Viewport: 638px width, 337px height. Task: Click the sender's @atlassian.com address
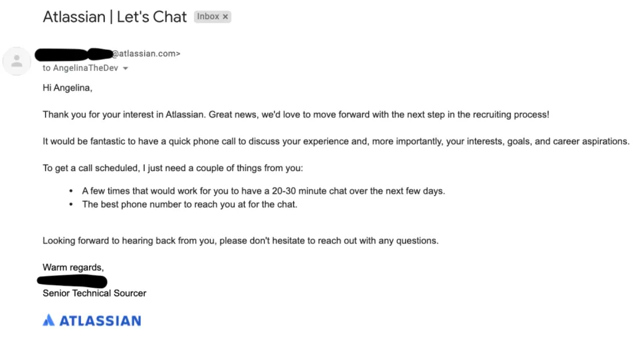click(x=146, y=54)
